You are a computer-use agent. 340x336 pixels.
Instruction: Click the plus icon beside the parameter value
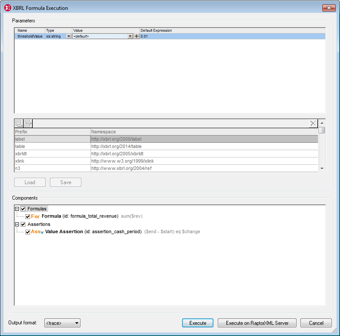[x=137, y=37]
